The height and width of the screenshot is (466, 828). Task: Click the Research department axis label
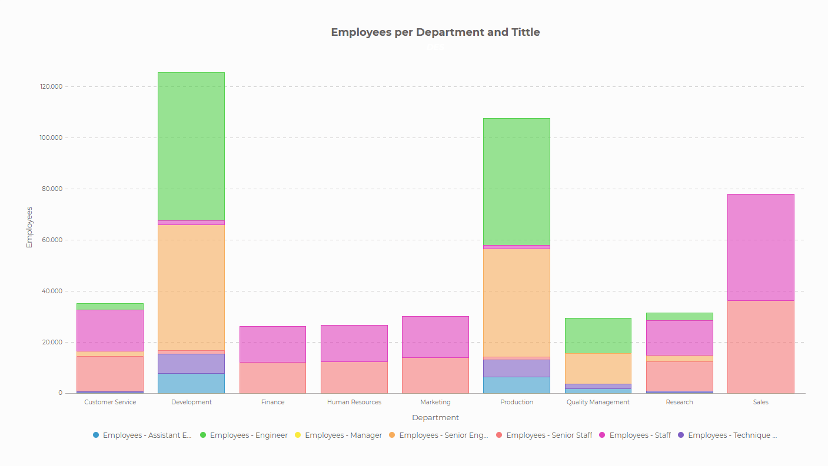tap(679, 403)
